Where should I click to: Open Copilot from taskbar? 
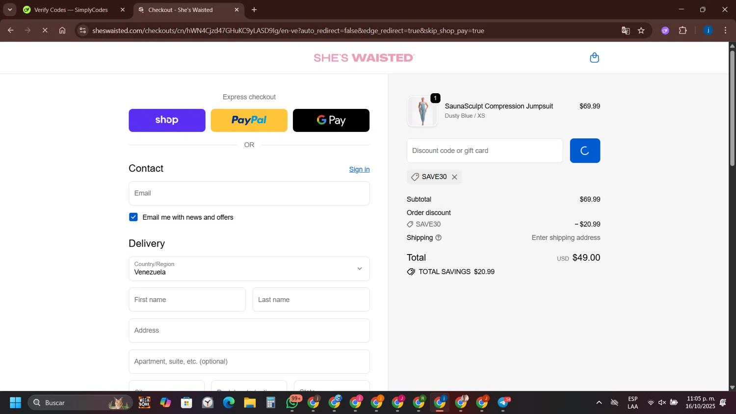165,403
